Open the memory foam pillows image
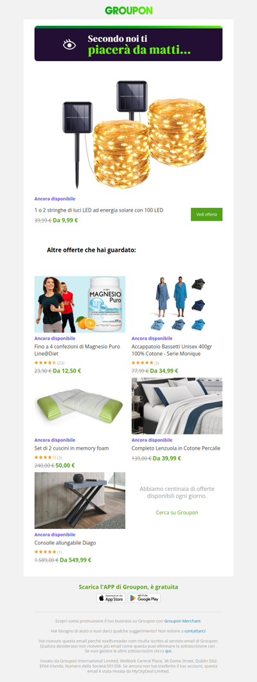This screenshot has width=257, height=682. point(80,406)
